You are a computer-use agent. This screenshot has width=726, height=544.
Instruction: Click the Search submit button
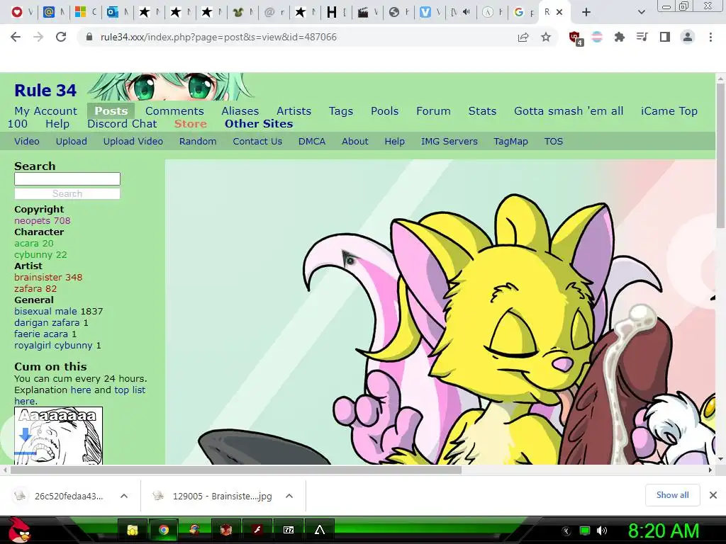67,194
